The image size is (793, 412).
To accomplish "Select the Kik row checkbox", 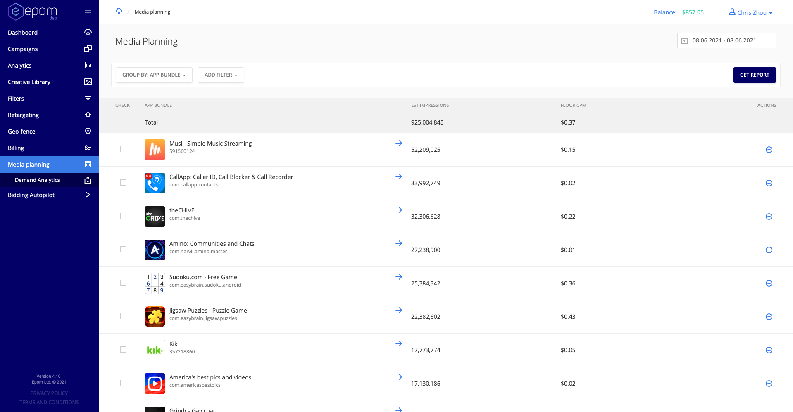I will point(123,350).
